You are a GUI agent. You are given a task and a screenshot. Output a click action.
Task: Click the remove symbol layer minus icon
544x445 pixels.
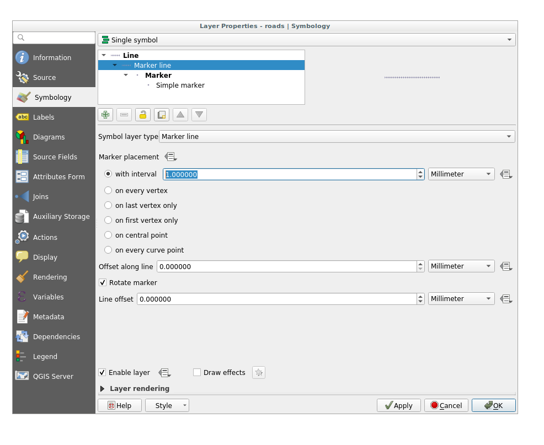124,115
